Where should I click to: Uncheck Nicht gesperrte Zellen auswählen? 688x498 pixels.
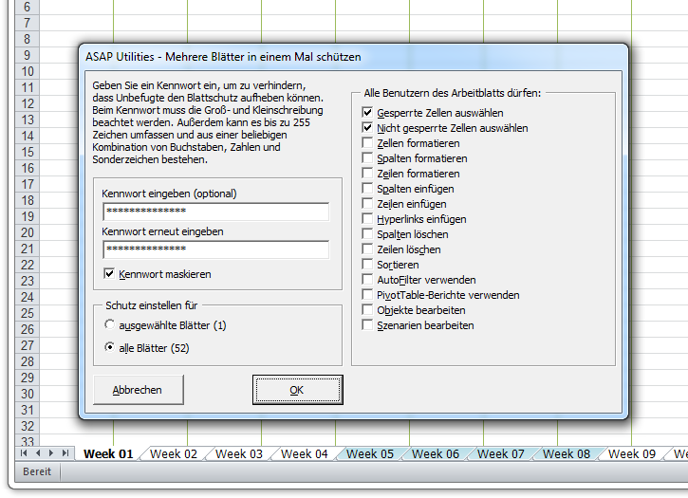pos(367,128)
